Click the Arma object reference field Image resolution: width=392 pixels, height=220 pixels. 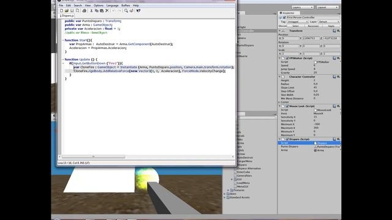(x=326, y=150)
